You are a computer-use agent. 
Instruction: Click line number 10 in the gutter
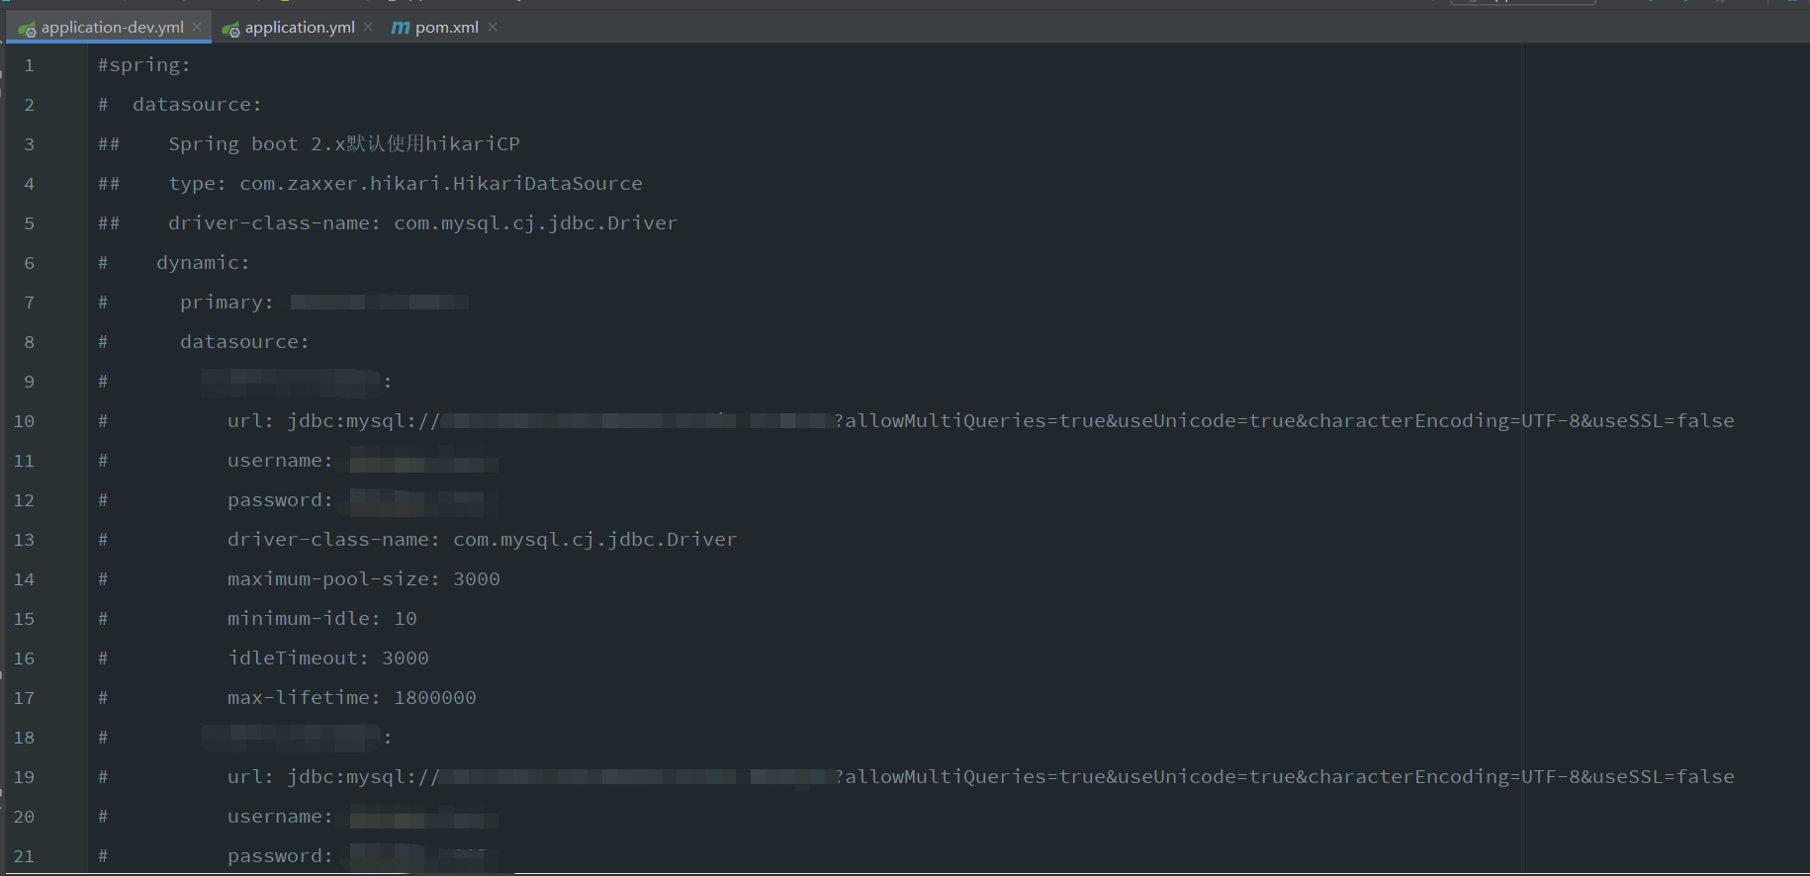(24, 420)
